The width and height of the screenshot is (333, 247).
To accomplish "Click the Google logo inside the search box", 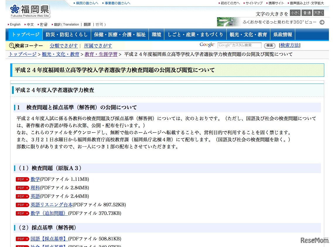I will [x=207, y=45].
